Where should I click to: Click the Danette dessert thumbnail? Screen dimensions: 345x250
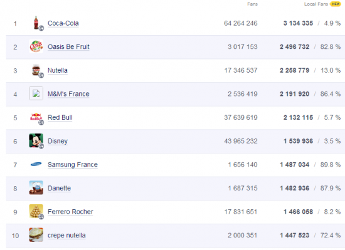tap(36, 188)
